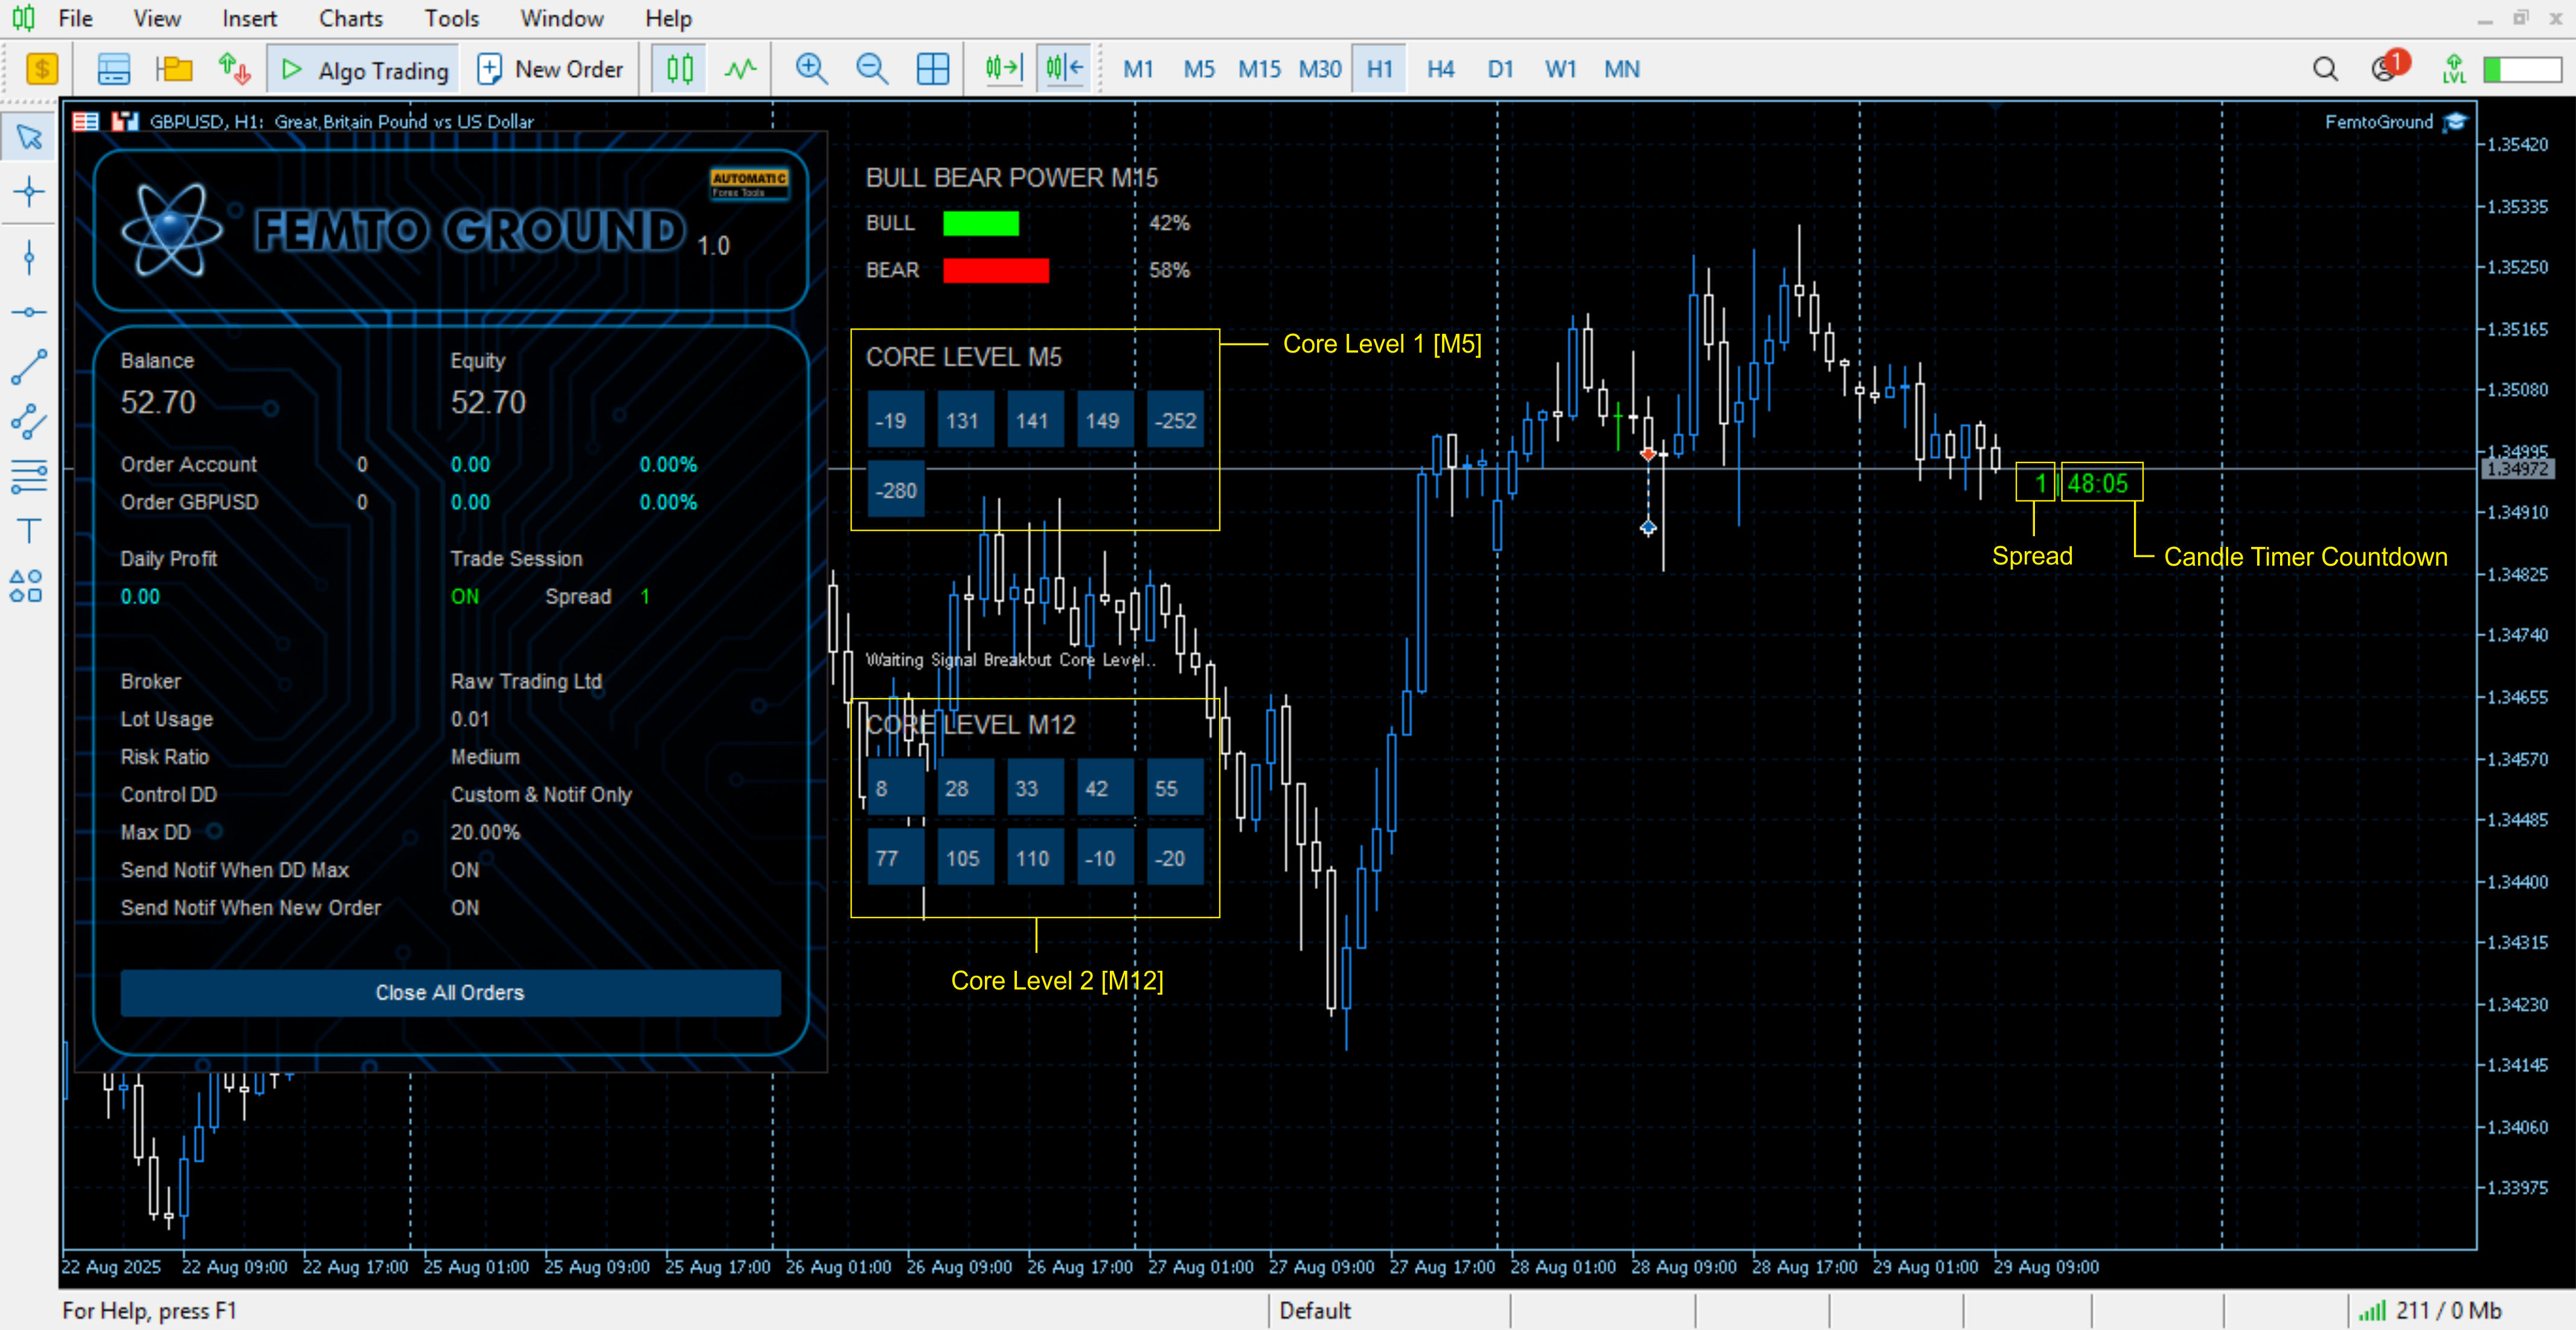Screen dimensions: 2576x1330
Task: Click the Raw Trading Ltd broker name
Action: point(526,681)
